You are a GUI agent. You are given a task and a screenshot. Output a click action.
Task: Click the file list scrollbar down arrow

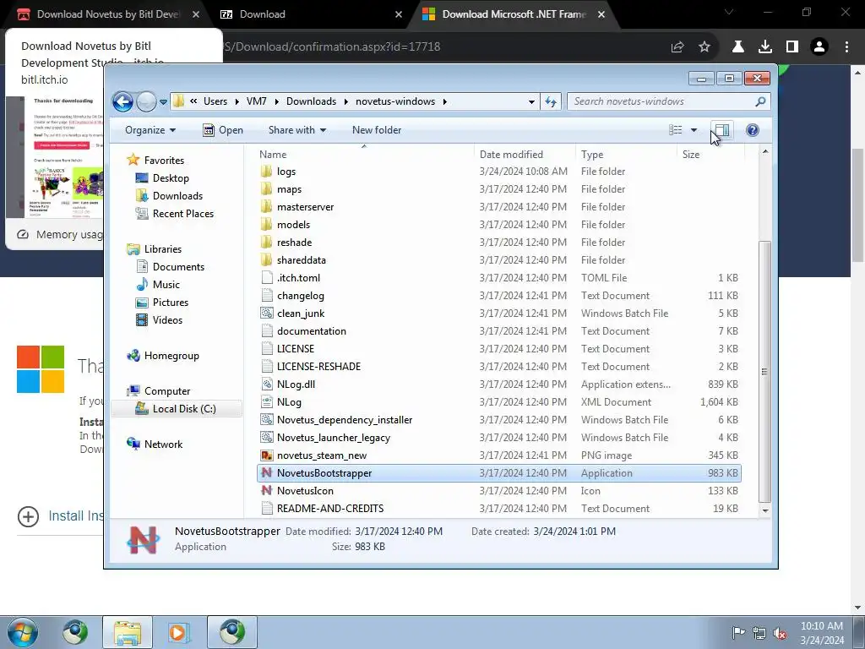point(765,510)
